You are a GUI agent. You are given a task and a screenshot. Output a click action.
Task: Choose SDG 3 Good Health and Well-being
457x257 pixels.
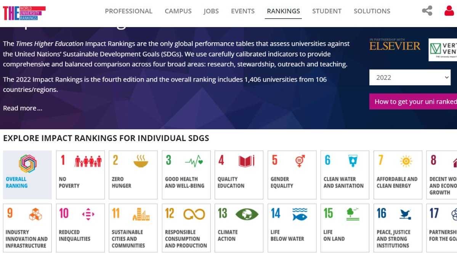pos(186,175)
